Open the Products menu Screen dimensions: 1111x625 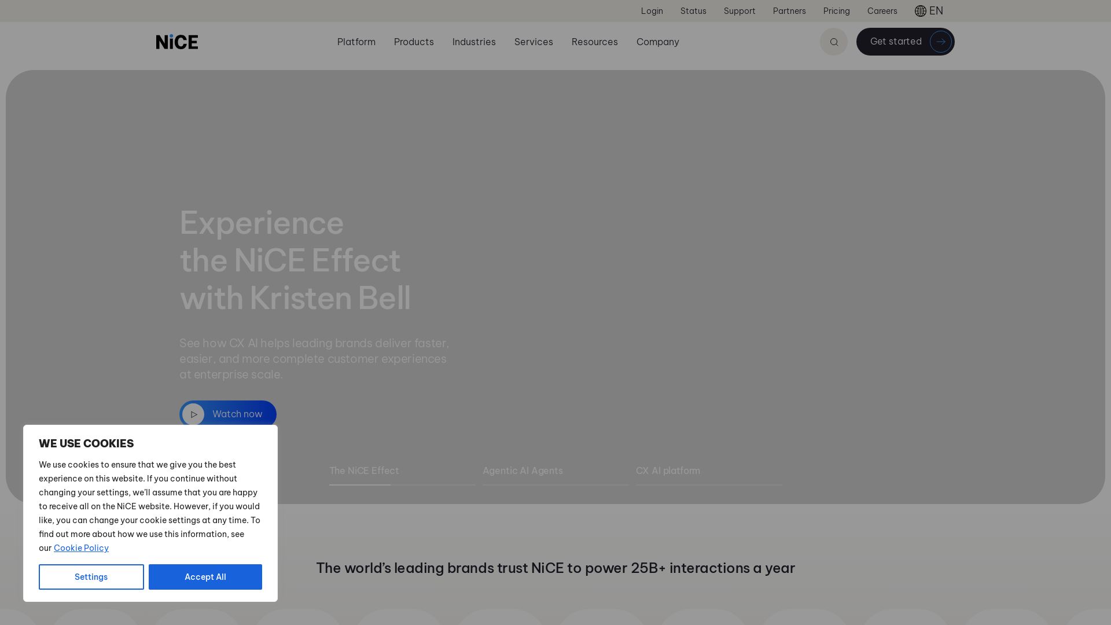click(414, 42)
